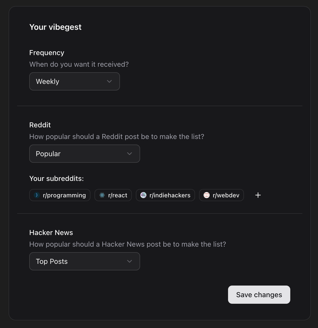Image resolution: width=318 pixels, height=328 pixels.
Task: Open the Popular dropdown for Reddit posts
Action: tap(84, 154)
